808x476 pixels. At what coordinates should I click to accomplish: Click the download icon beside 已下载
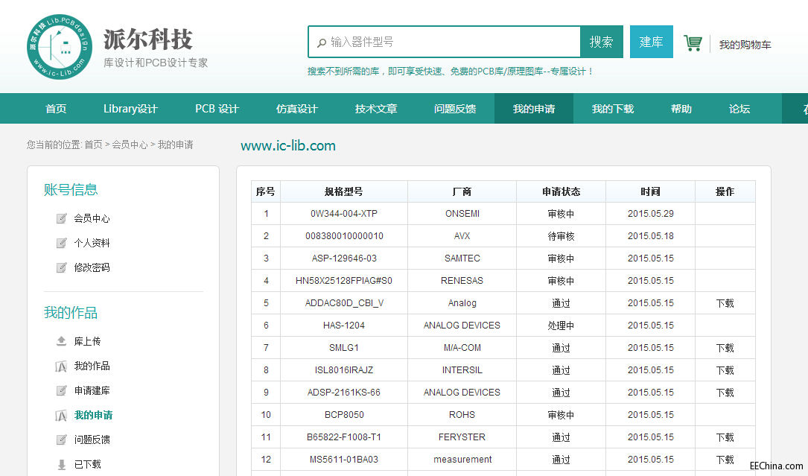[x=61, y=464]
